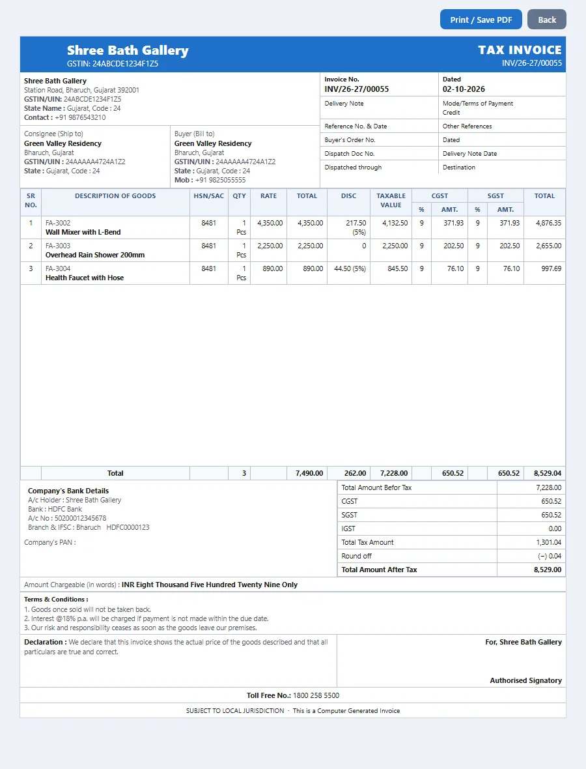
Task: Click the For, Shree Bath Gallery signature line
Action: pyautogui.click(x=523, y=642)
